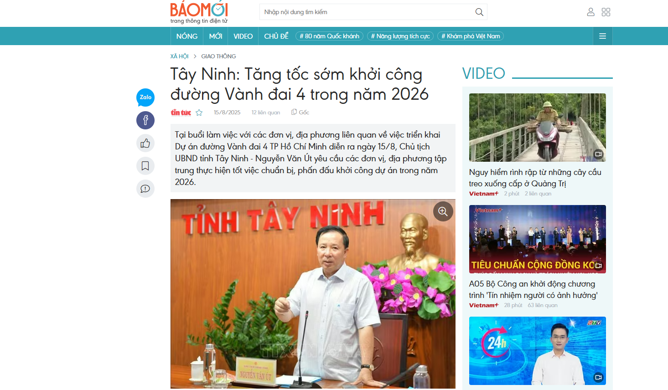Open the GIAO THÔNG breadcrumb link
The width and height of the screenshot is (668, 390).
click(218, 56)
